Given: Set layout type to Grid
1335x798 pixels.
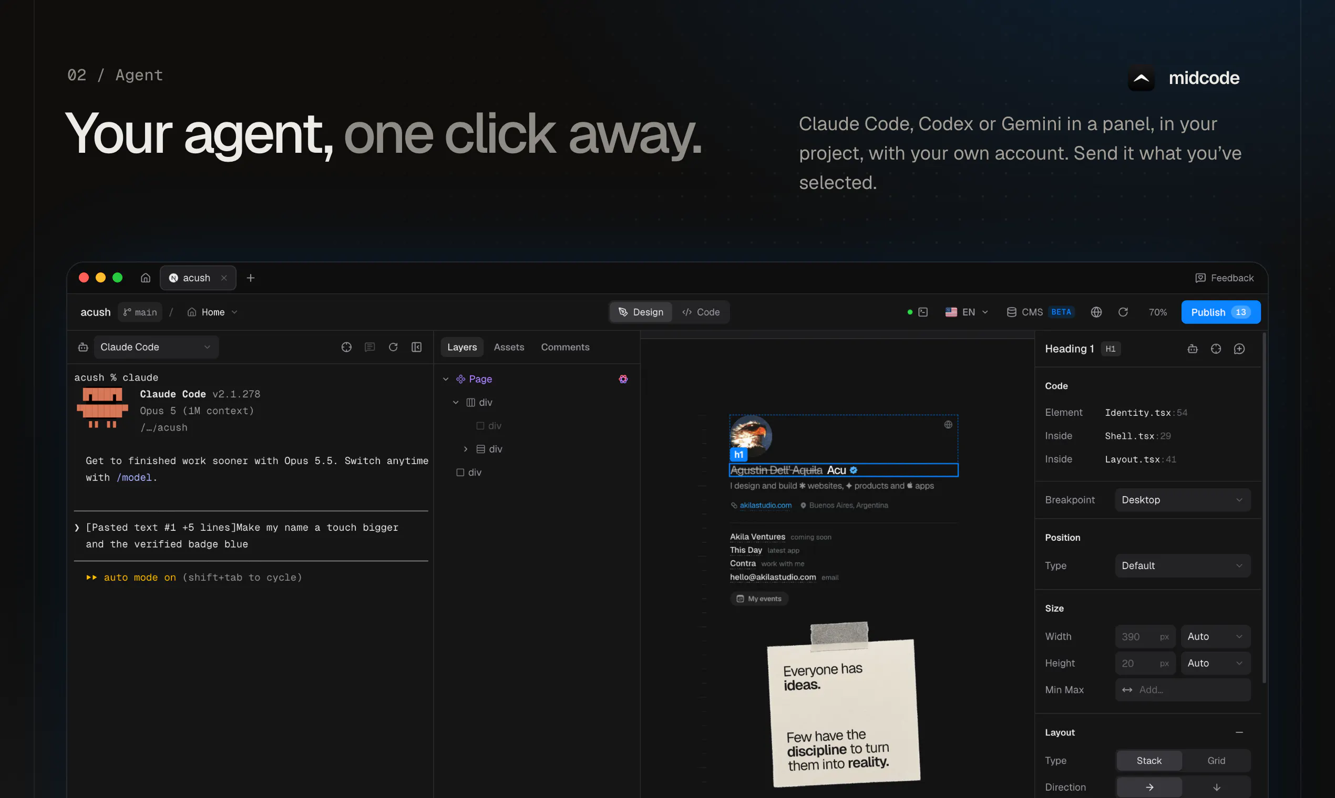Looking at the screenshot, I should point(1216,760).
